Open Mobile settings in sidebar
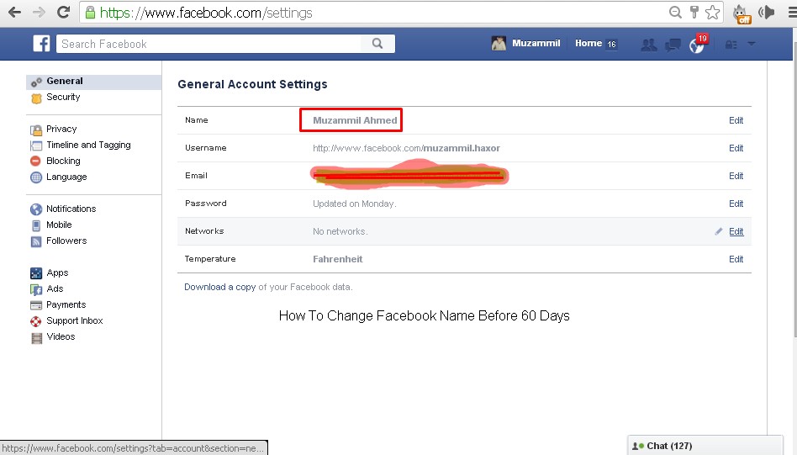Screen dimensions: 797x455 [x=59, y=225]
